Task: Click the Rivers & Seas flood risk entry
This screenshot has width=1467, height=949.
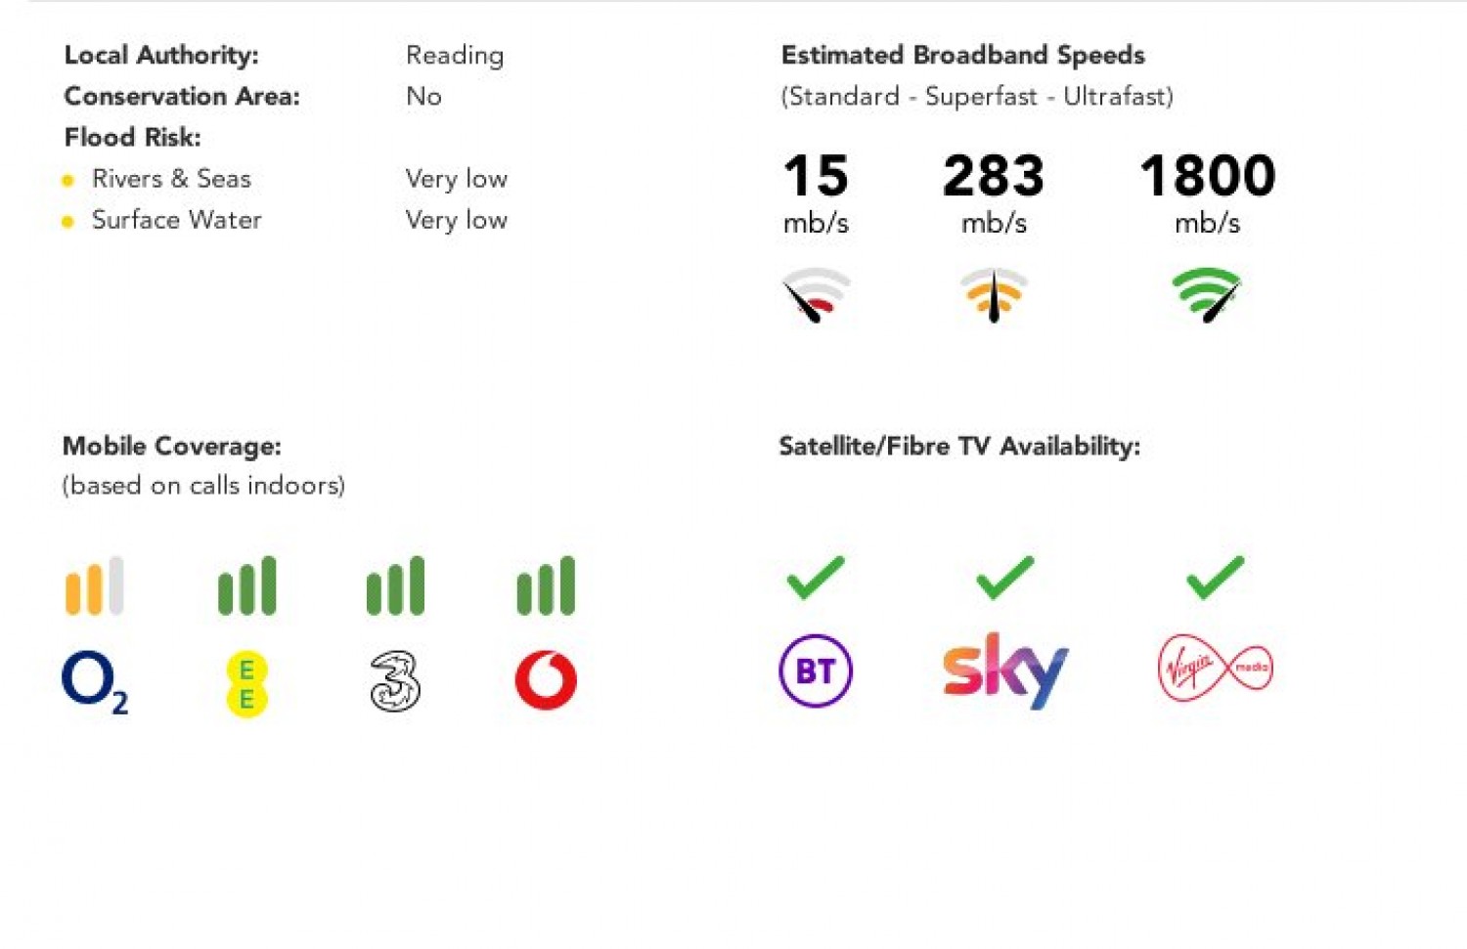Action: point(171,179)
